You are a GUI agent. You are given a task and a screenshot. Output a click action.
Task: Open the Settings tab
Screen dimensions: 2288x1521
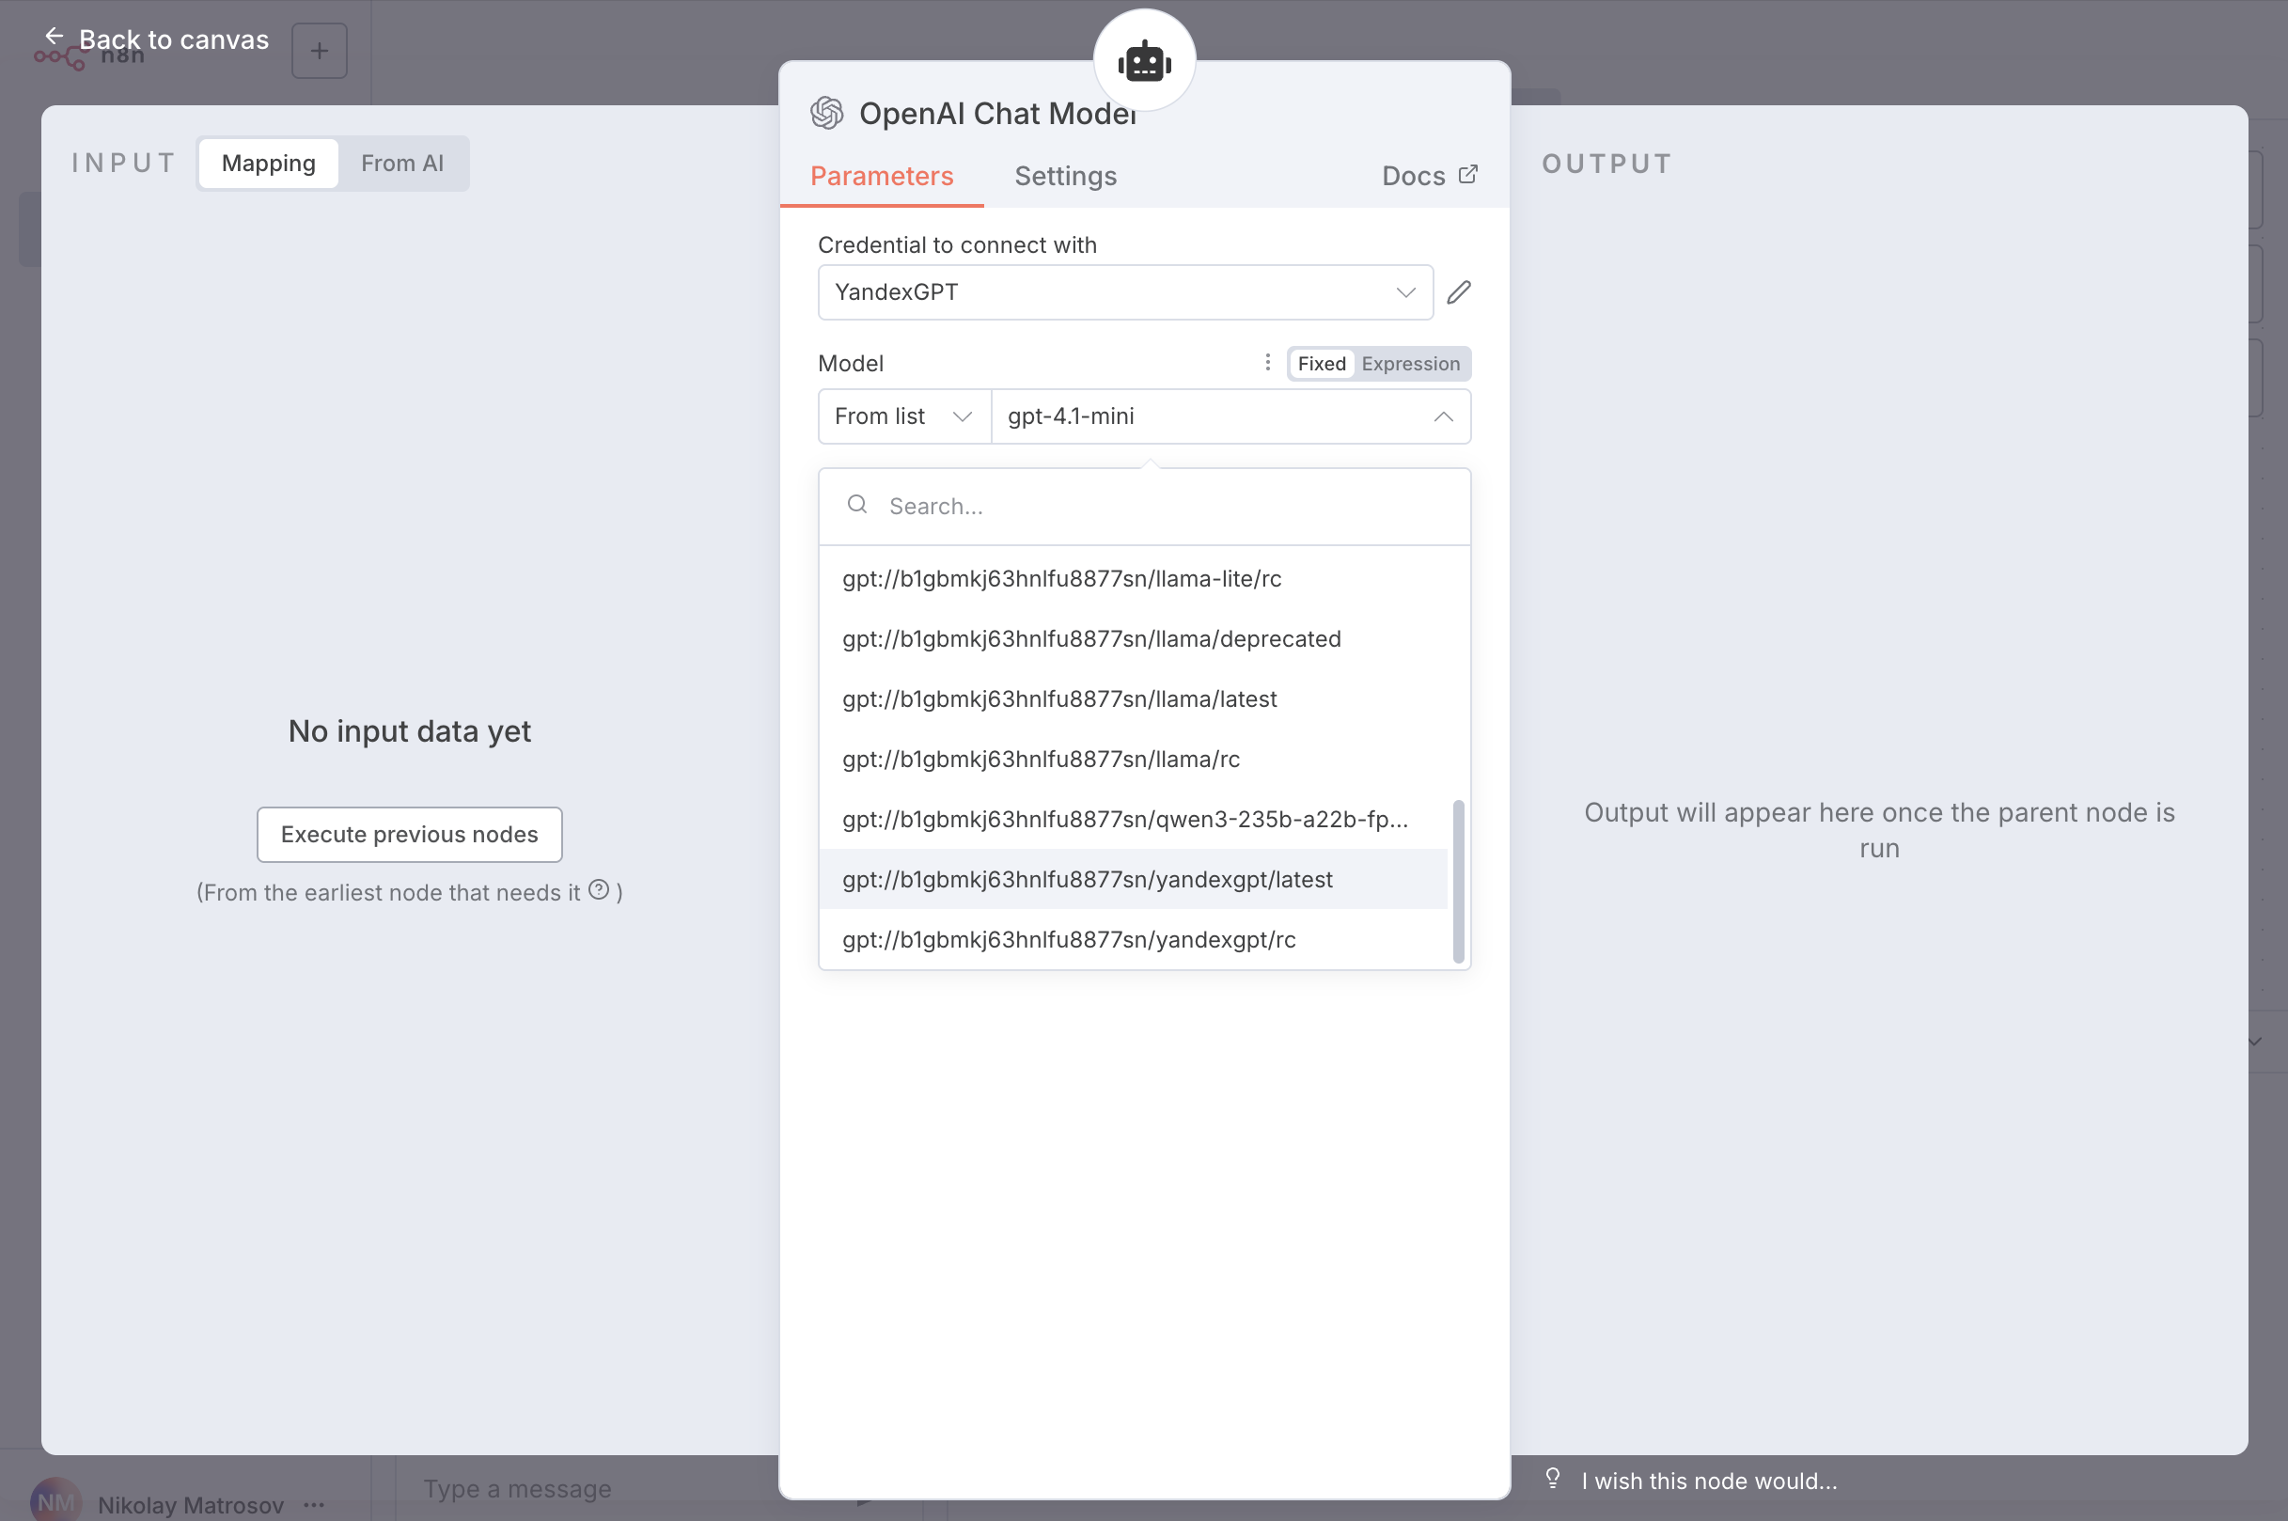[1065, 176]
